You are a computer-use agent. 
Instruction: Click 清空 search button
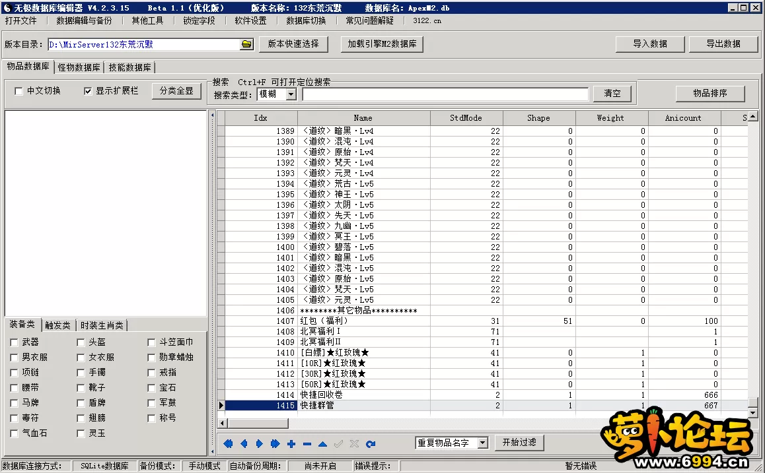tap(612, 94)
